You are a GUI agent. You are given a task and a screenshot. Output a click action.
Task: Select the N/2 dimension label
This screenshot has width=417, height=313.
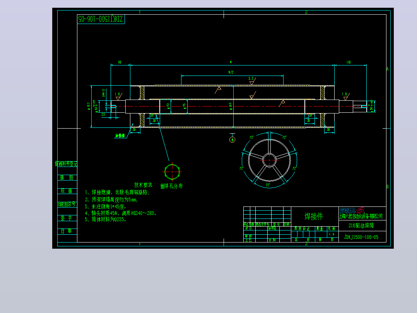pyautogui.click(x=231, y=72)
